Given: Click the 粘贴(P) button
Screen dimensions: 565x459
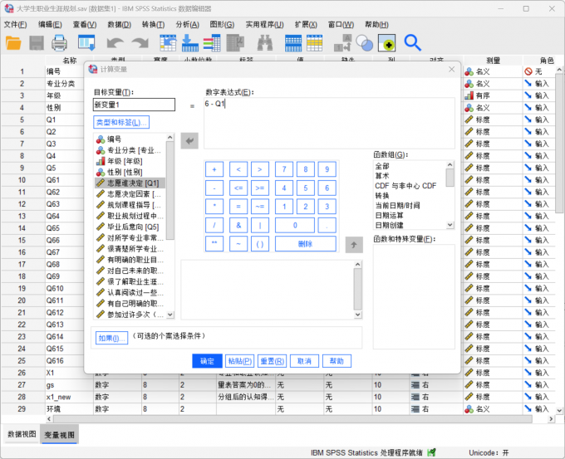Looking at the screenshot, I should [239, 361].
